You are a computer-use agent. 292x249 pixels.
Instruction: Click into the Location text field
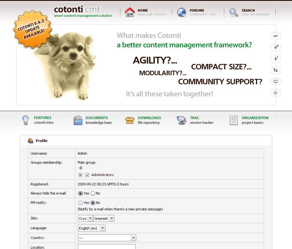pyautogui.click(x=106, y=247)
